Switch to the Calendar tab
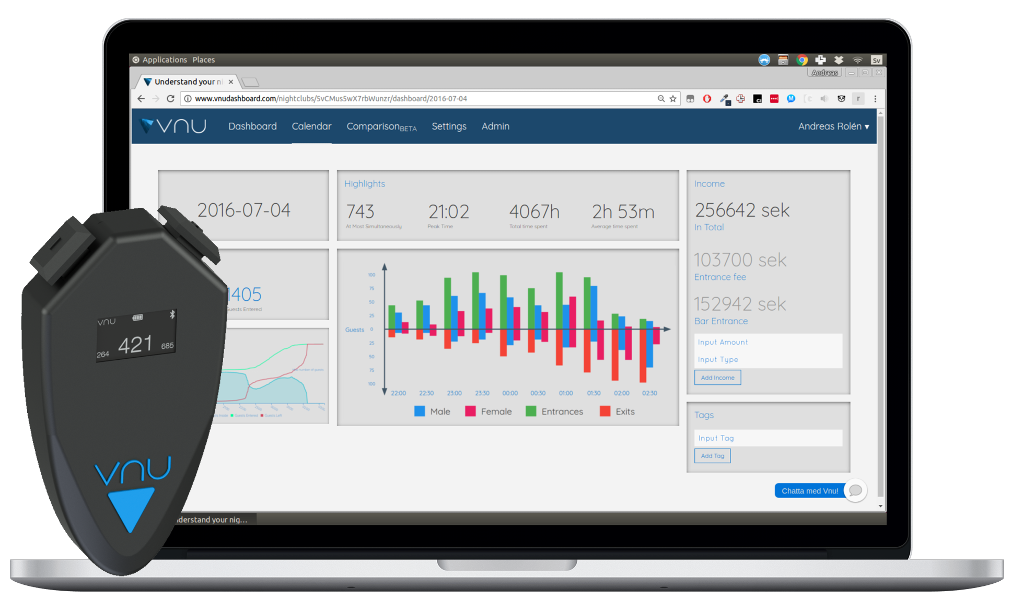 pyautogui.click(x=310, y=126)
